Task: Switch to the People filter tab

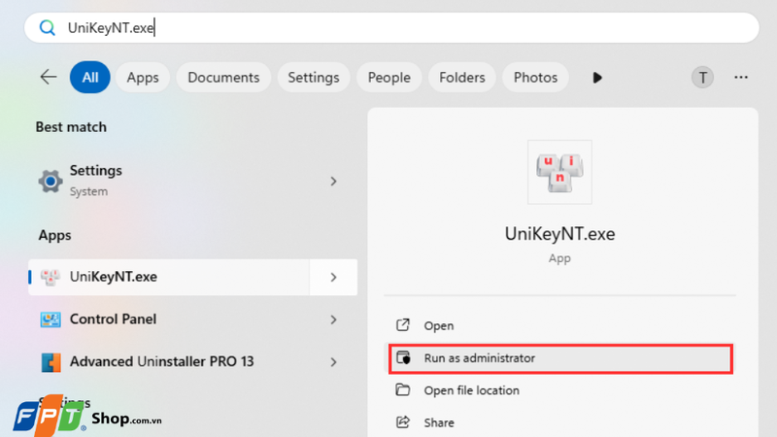Action: (x=389, y=78)
